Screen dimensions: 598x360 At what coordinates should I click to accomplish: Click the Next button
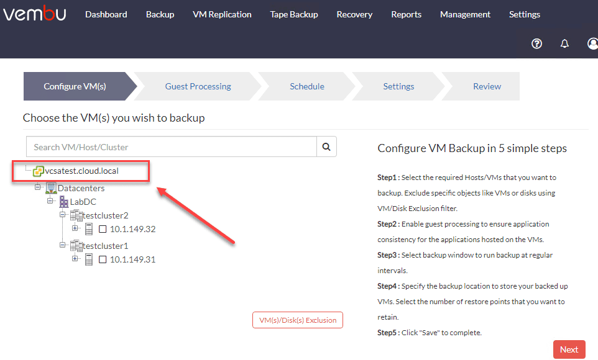[569, 349]
